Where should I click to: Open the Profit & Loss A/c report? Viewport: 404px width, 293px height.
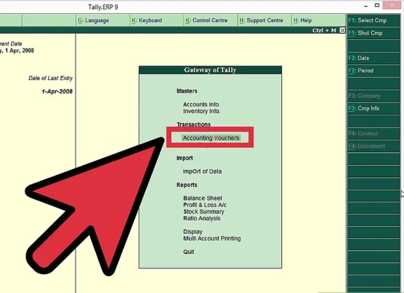205,205
